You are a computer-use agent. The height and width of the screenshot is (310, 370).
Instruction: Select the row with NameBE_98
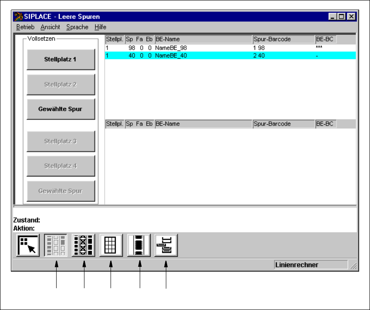[230, 48]
